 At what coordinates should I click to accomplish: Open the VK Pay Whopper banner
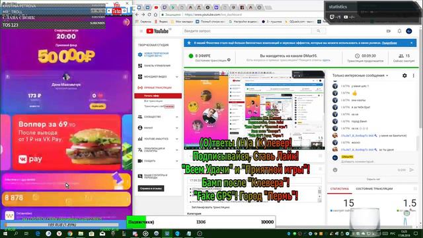tap(67, 142)
